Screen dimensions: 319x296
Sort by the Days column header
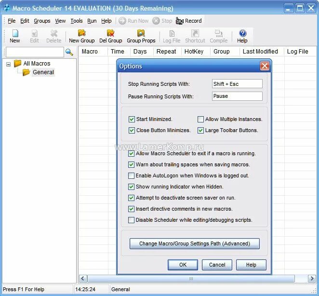pyautogui.click(x=142, y=51)
